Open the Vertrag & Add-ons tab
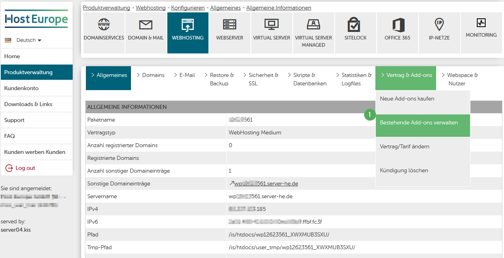The image size is (504, 258). click(406, 78)
